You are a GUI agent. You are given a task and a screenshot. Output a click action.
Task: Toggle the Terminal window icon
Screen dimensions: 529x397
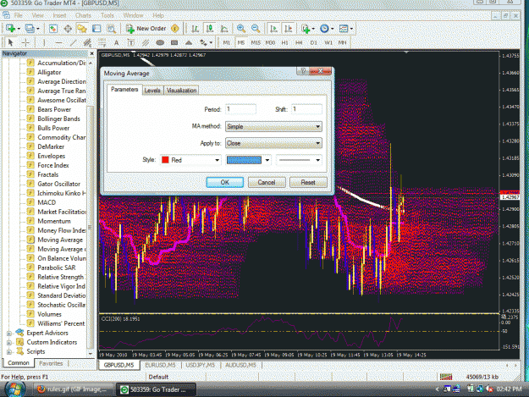(x=96, y=29)
